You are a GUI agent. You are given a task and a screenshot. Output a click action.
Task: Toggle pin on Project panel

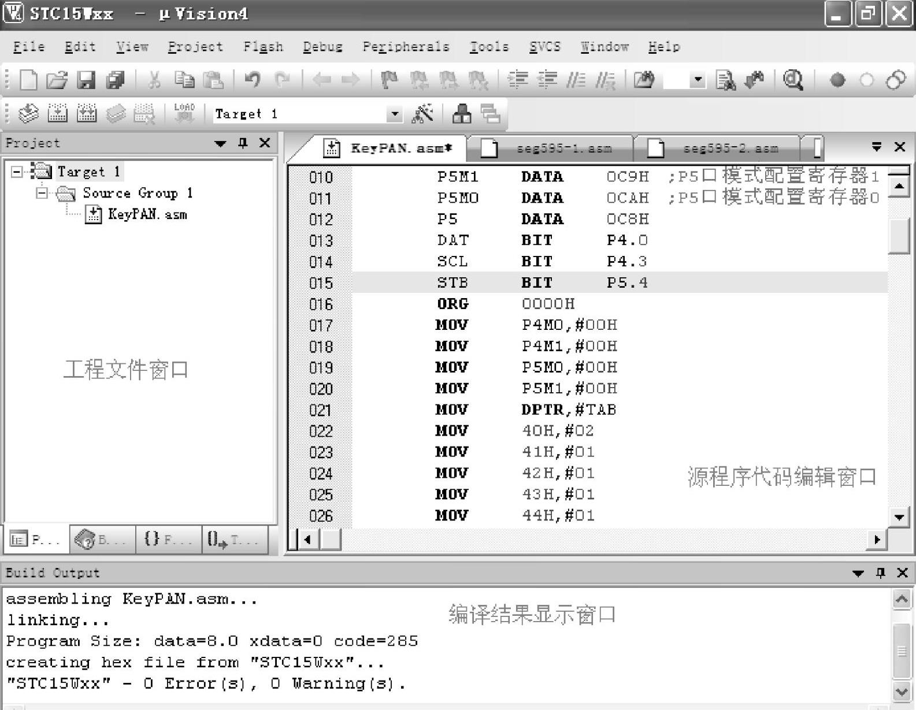pos(243,143)
